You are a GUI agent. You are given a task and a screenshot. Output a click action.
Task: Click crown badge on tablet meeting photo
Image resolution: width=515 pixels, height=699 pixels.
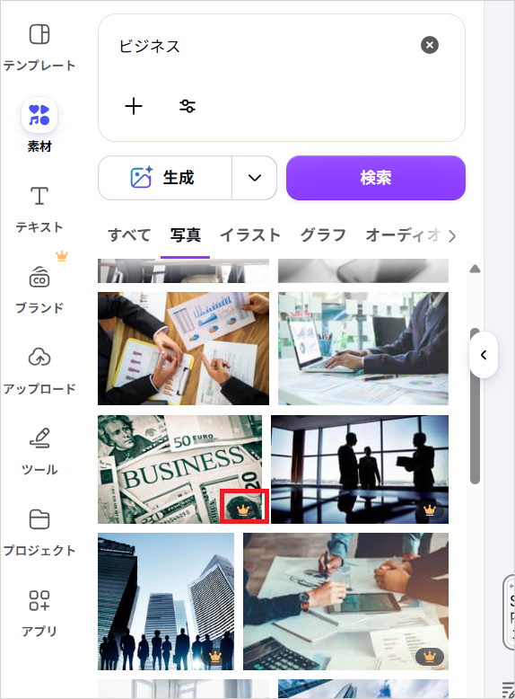tap(430, 656)
